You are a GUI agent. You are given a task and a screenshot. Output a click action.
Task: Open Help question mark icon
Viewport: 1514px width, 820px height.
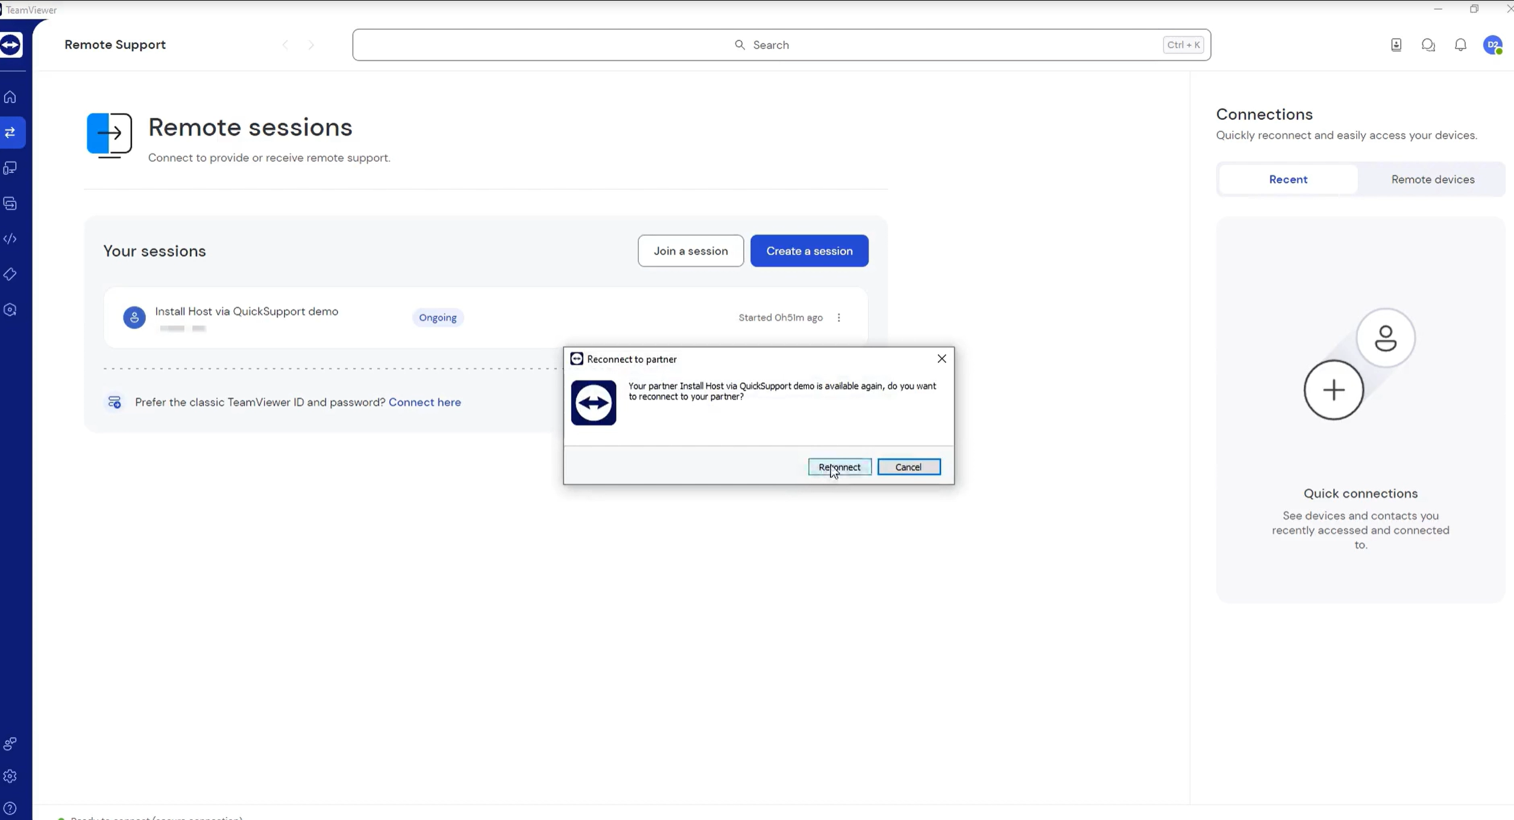(x=10, y=809)
